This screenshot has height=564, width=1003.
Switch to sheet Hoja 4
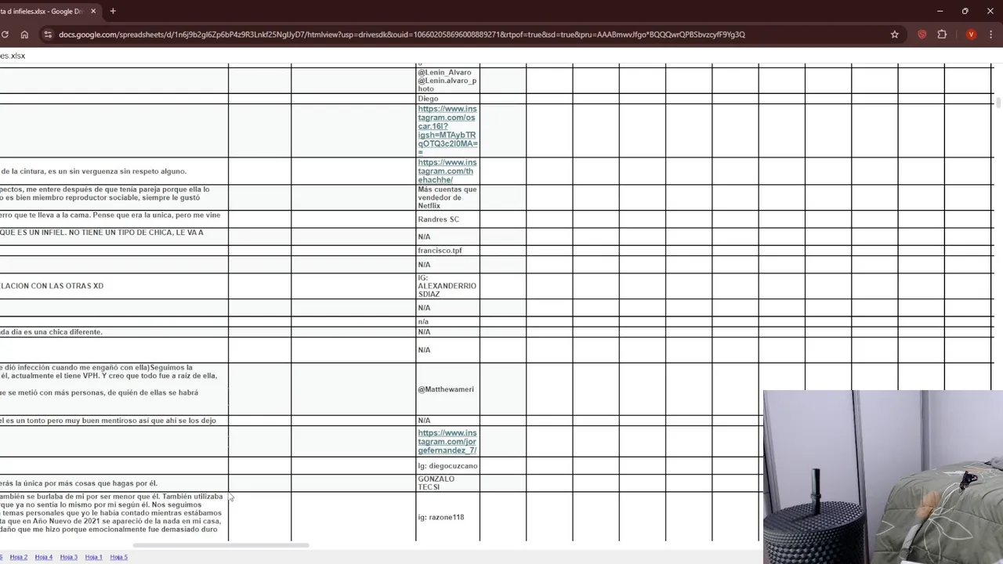(x=44, y=557)
